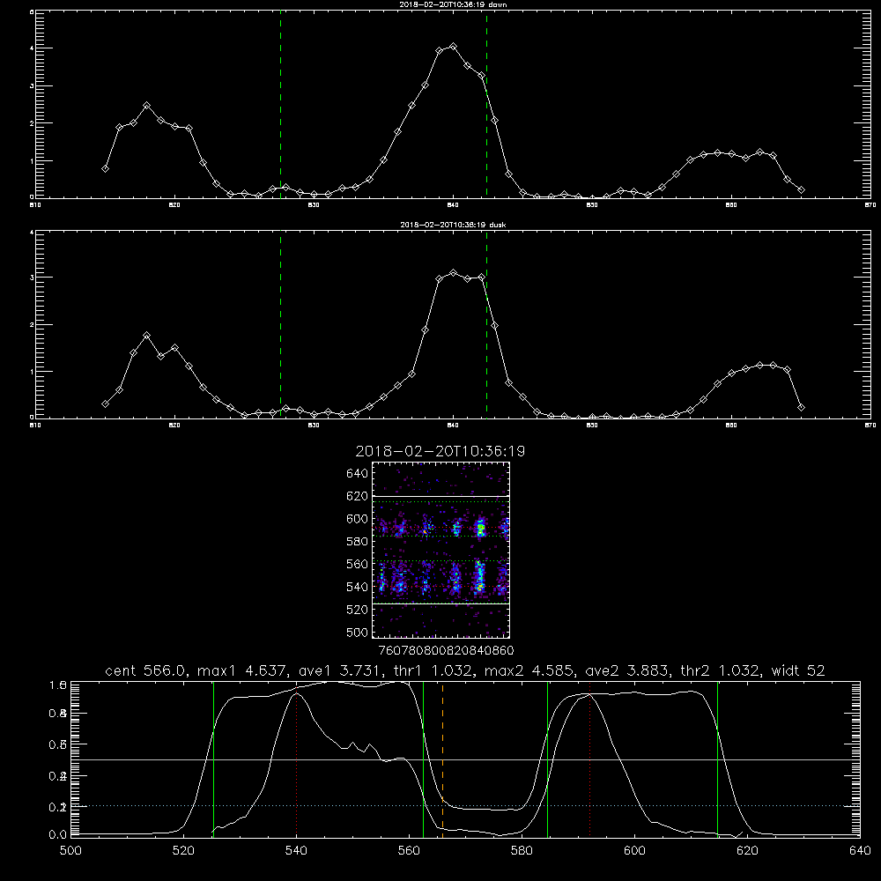
Task: Select the 560 label on the spectral image y-axis
Action: pos(358,564)
